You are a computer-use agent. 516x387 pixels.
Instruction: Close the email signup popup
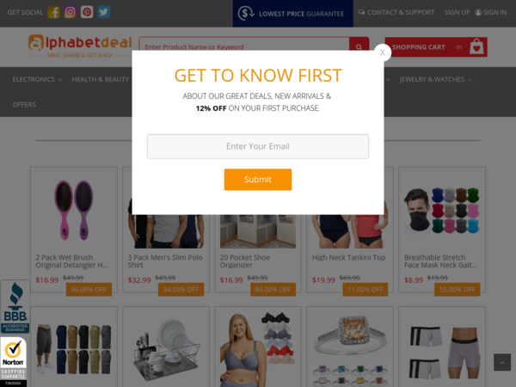tap(383, 52)
